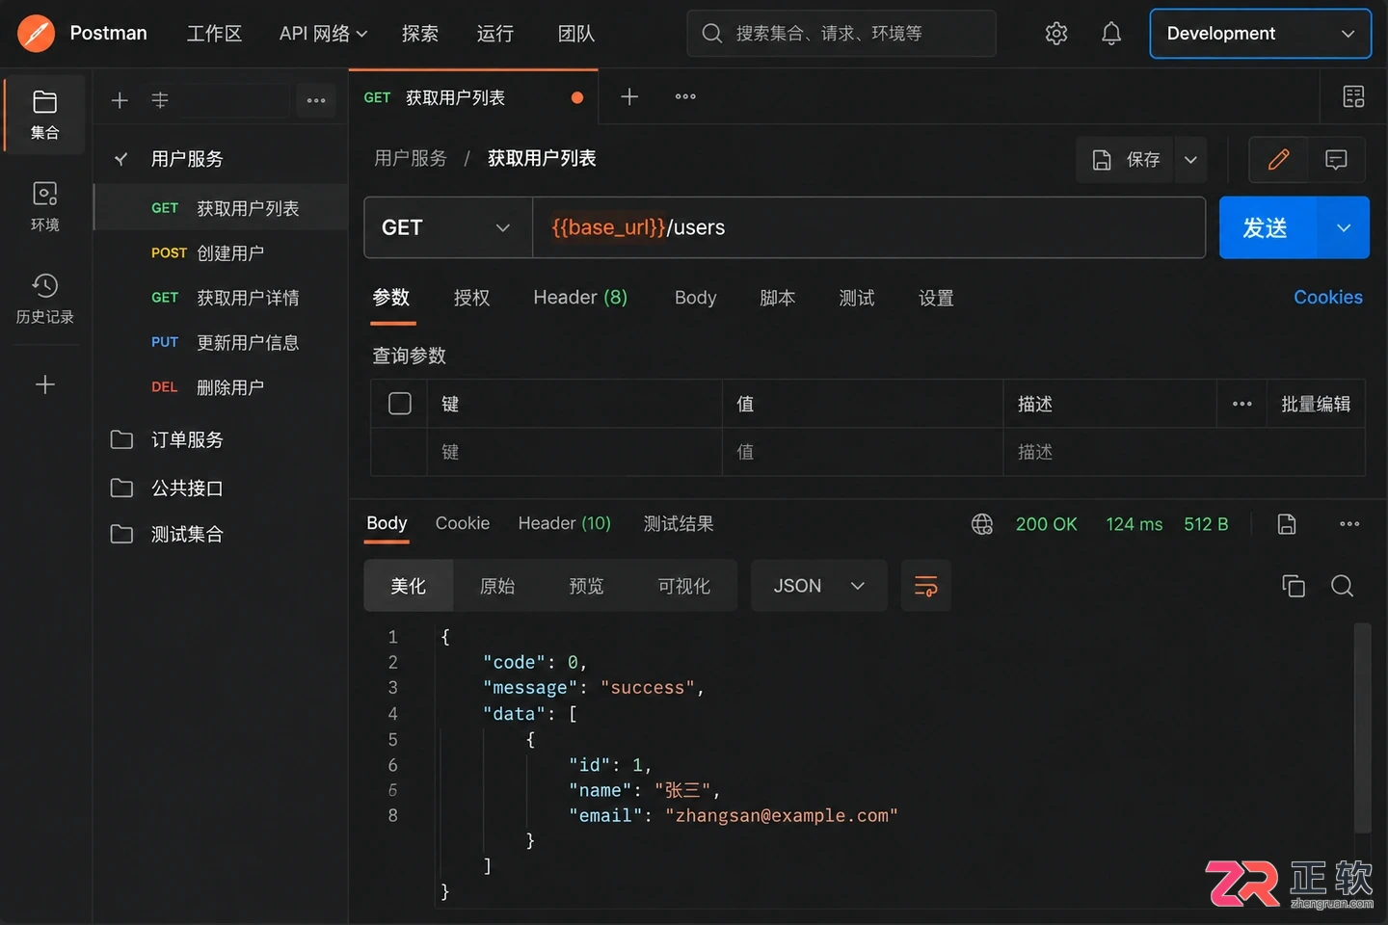Switch to the 测试结果 tab

(x=679, y=523)
